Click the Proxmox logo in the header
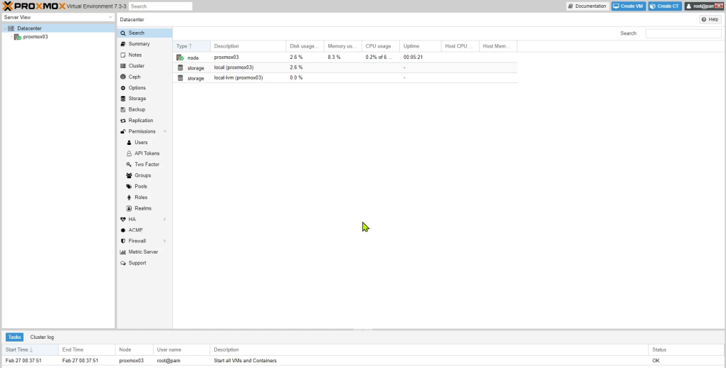The height and width of the screenshot is (368, 726). pos(33,6)
